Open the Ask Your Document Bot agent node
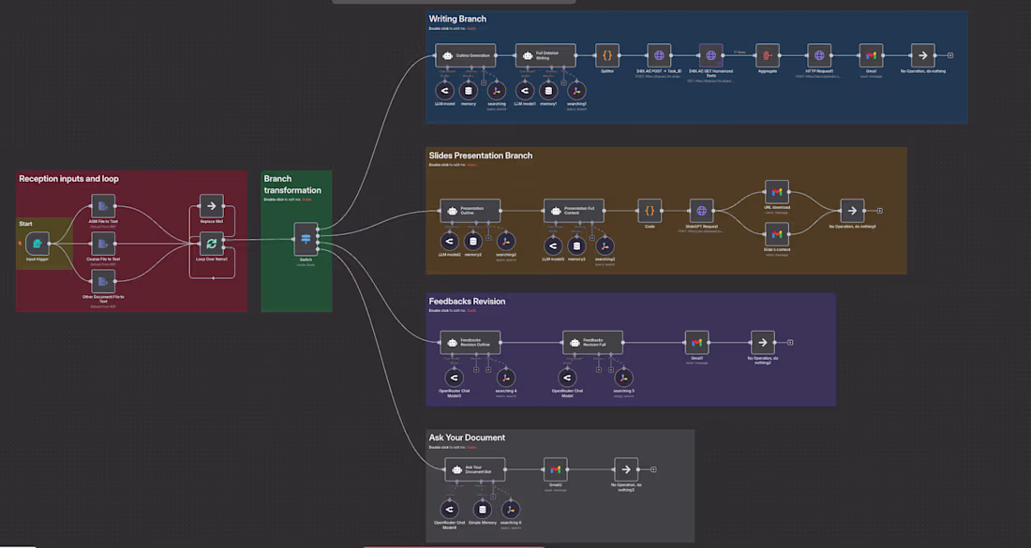1031x548 pixels. click(475, 470)
